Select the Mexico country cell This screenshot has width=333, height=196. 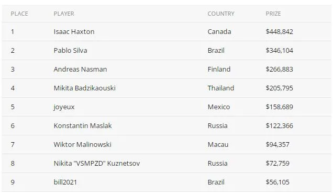point(219,107)
